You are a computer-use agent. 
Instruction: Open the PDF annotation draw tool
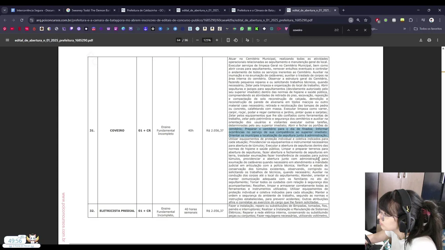(x=248, y=40)
